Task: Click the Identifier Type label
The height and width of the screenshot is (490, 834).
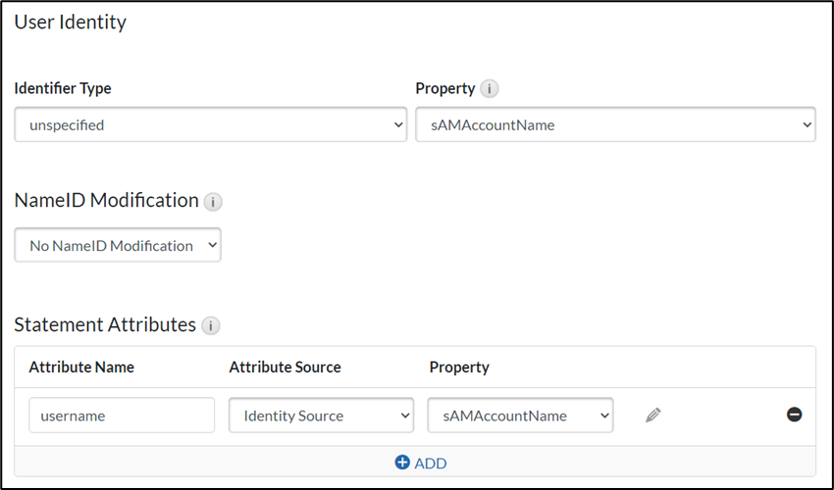Action: click(63, 88)
